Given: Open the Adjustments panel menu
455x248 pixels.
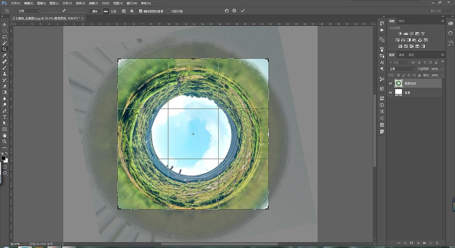Looking at the screenshot, I should tap(443, 21).
